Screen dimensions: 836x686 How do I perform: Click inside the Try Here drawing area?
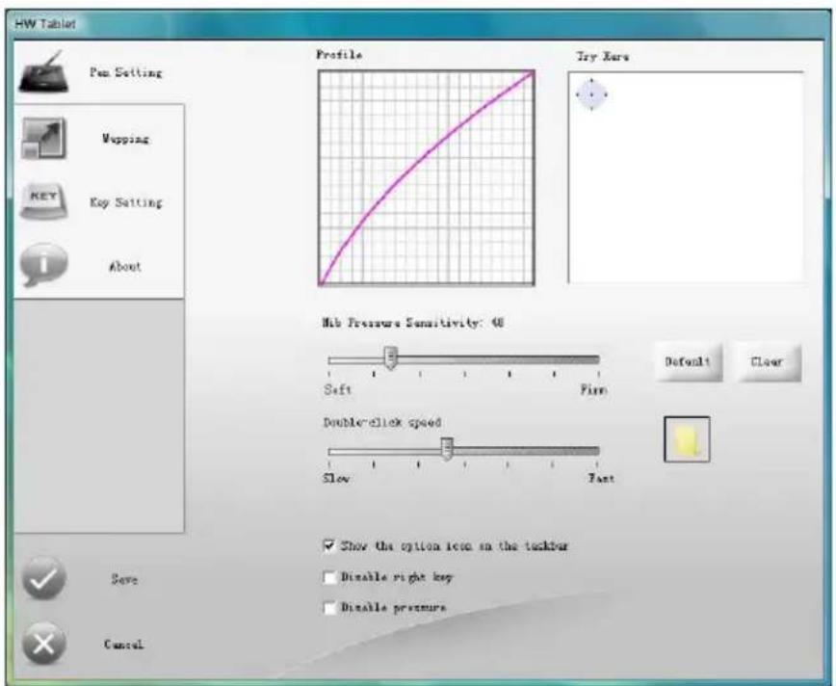pyautogui.click(x=686, y=177)
